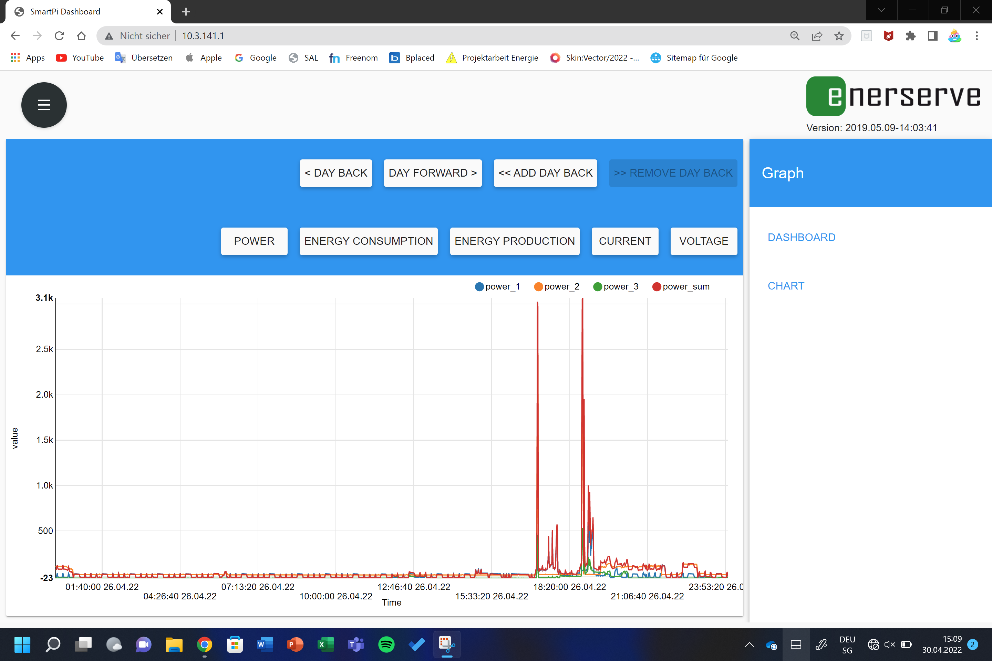Click the enerserve logo
The image size is (992, 661).
(893, 96)
